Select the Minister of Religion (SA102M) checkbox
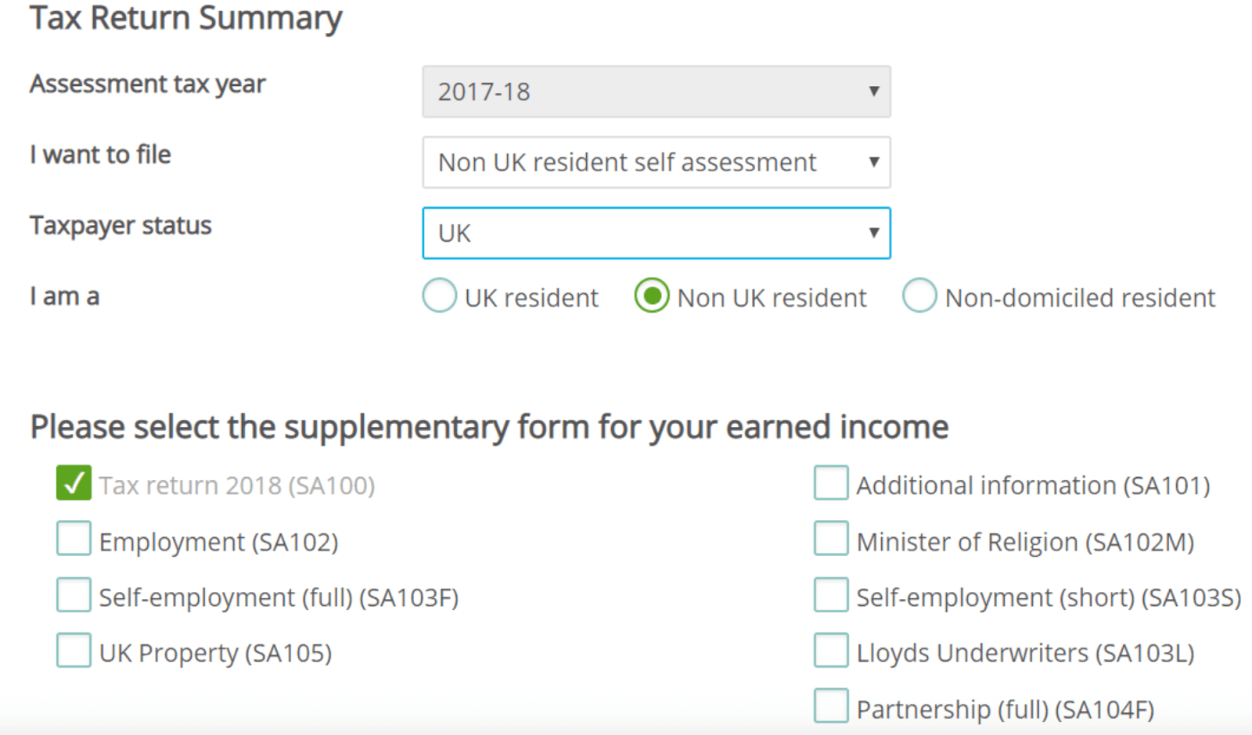Viewport: 1252px width, 735px height. pos(831,540)
